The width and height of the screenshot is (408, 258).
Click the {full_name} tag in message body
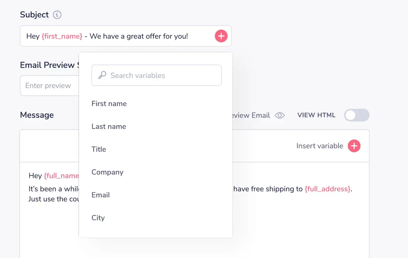coord(61,176)
